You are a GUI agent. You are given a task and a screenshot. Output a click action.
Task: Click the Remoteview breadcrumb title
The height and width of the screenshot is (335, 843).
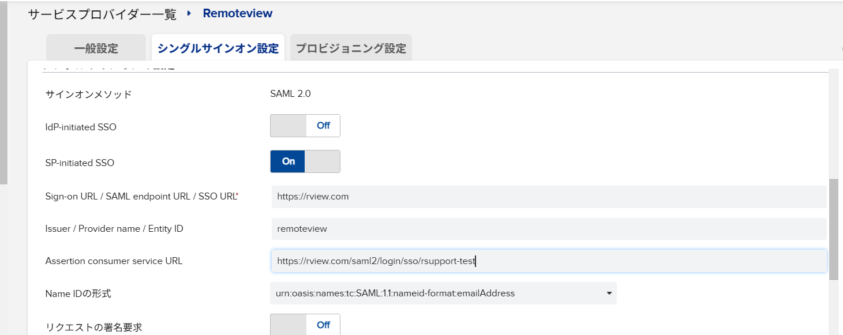pos(238,13)
